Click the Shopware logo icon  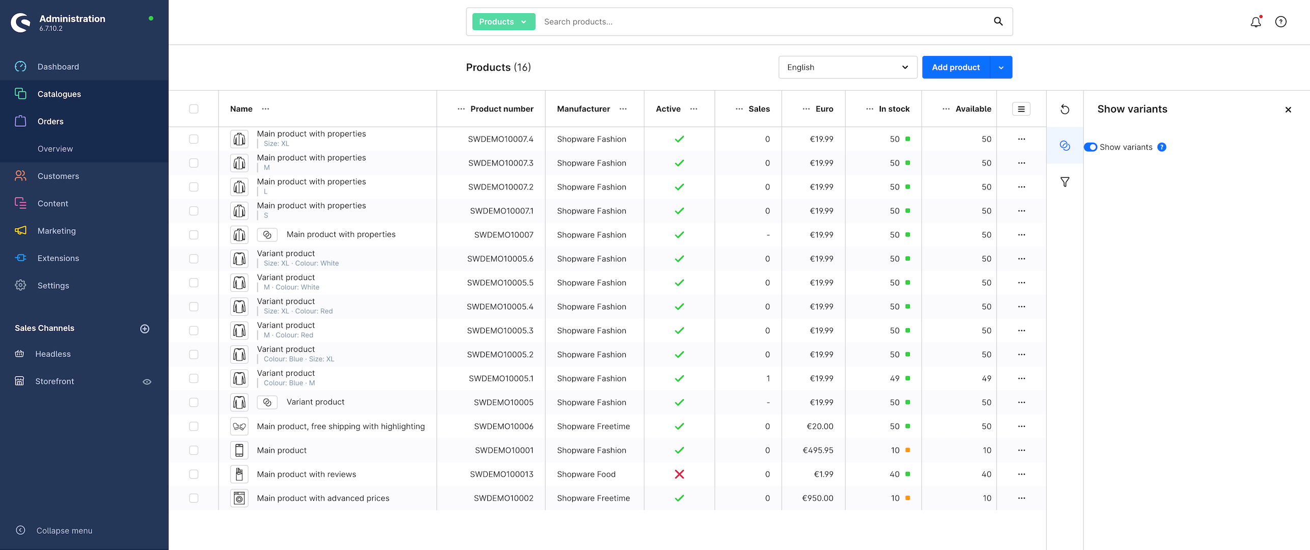pyautogui.click(x=21, y=22)
